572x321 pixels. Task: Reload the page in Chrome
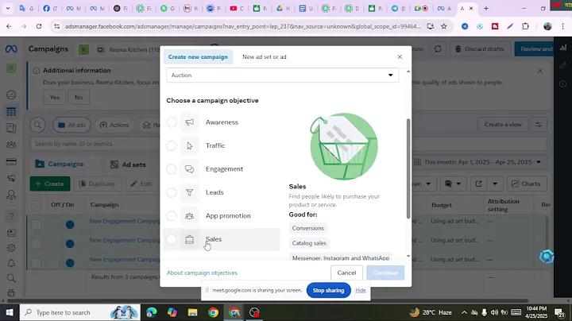[39, 26]
